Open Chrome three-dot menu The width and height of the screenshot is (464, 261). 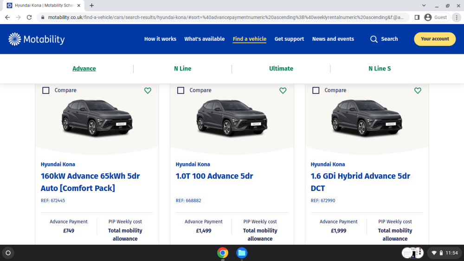click(x=457, y=18)
